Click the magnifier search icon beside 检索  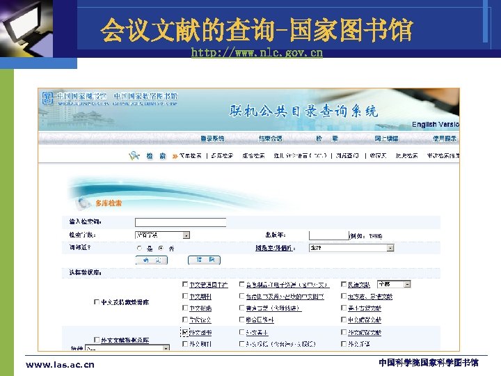[134, 156]
